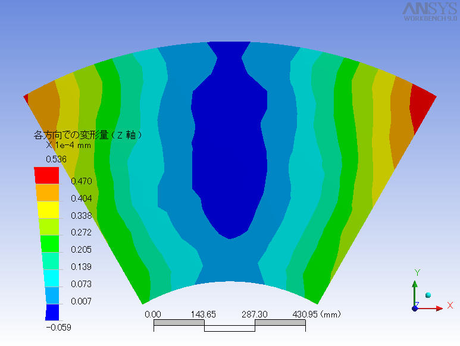Viewport: 460px width, 346px height.
Task: Click the green Y axis arrow of the triad
Action: coord(415,294)
